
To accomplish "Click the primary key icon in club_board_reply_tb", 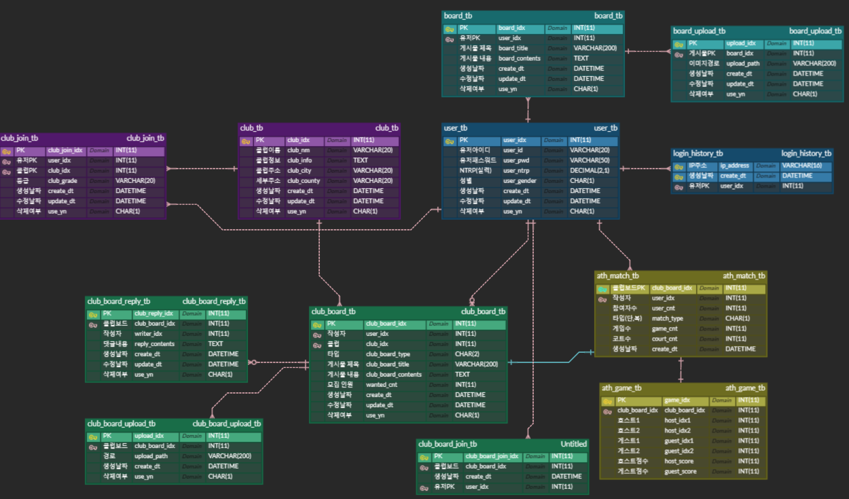I will [93, 315].
